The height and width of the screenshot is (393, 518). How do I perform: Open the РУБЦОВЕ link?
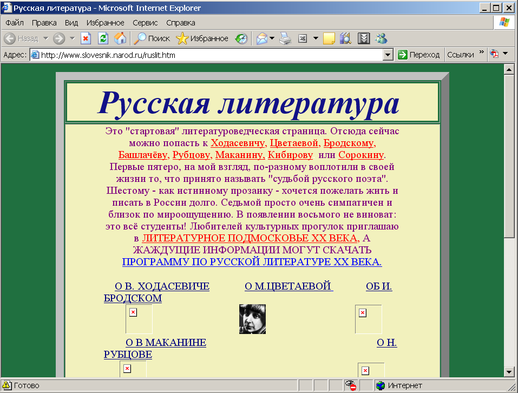128,355
